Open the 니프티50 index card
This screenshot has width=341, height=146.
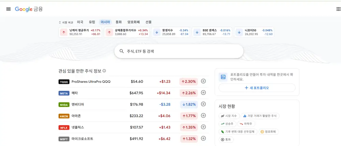click(254, 32)
